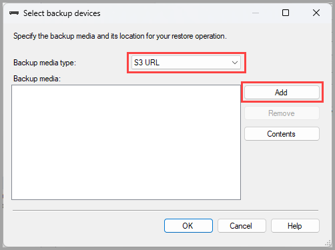Image resolution: width=335 pixels, height=250 pixels.
Task: Cancel the Select backup devices dialog
Action: (x=242, y=226)
